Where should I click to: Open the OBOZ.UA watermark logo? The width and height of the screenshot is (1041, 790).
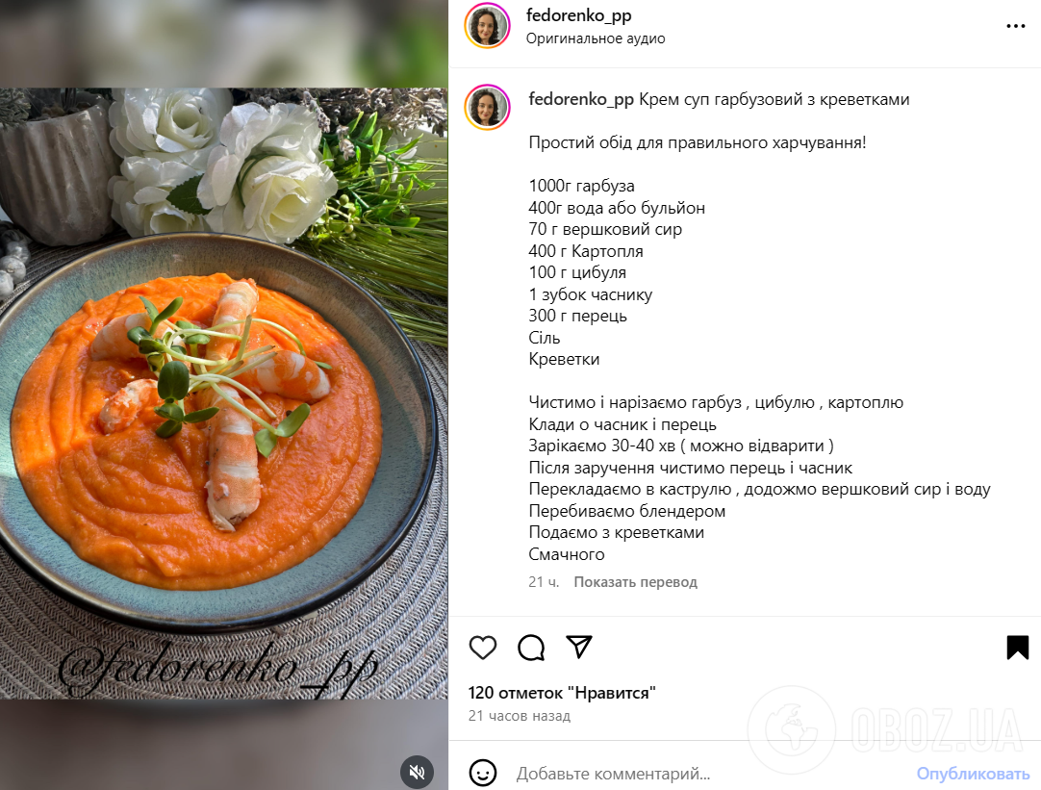click(x=886, y=730)
